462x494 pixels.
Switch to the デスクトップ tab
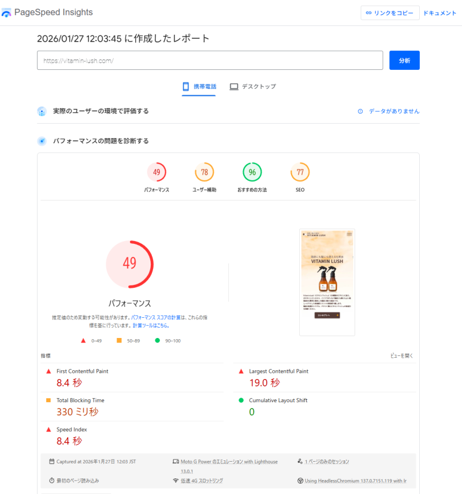[x=253, y=87]
